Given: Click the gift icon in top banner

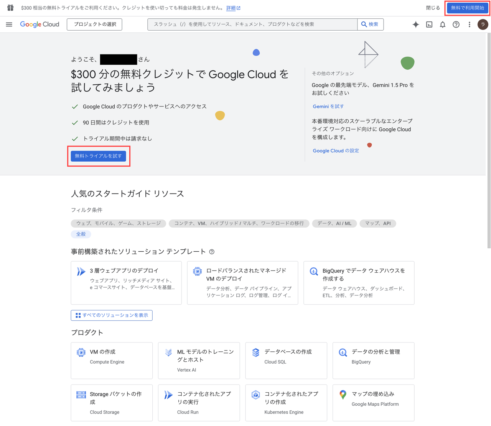Looking at the screenshot, I should pos(10,8).
